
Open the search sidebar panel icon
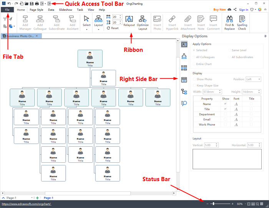click(x=184, y=103)
